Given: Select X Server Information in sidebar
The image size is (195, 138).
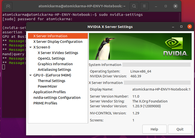Looking at the screenshot, I should point(50,36).
